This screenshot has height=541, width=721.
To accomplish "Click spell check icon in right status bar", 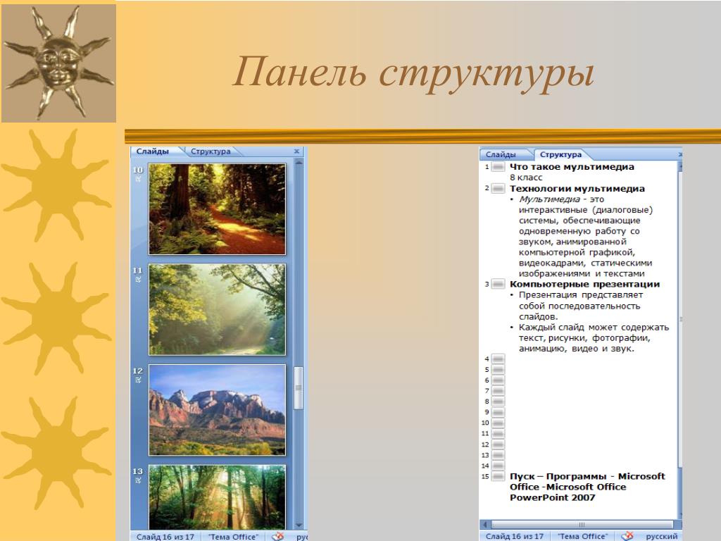I will (627, 536).
